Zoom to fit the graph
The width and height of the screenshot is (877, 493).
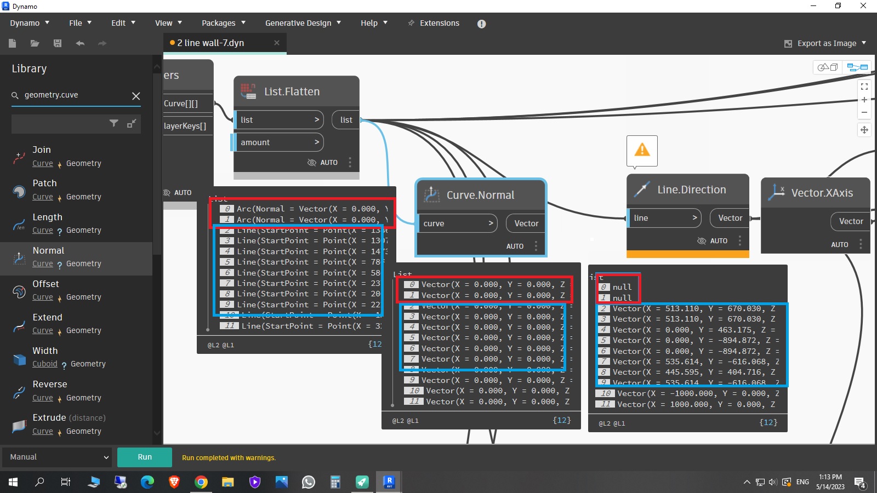tap(864, 87)
